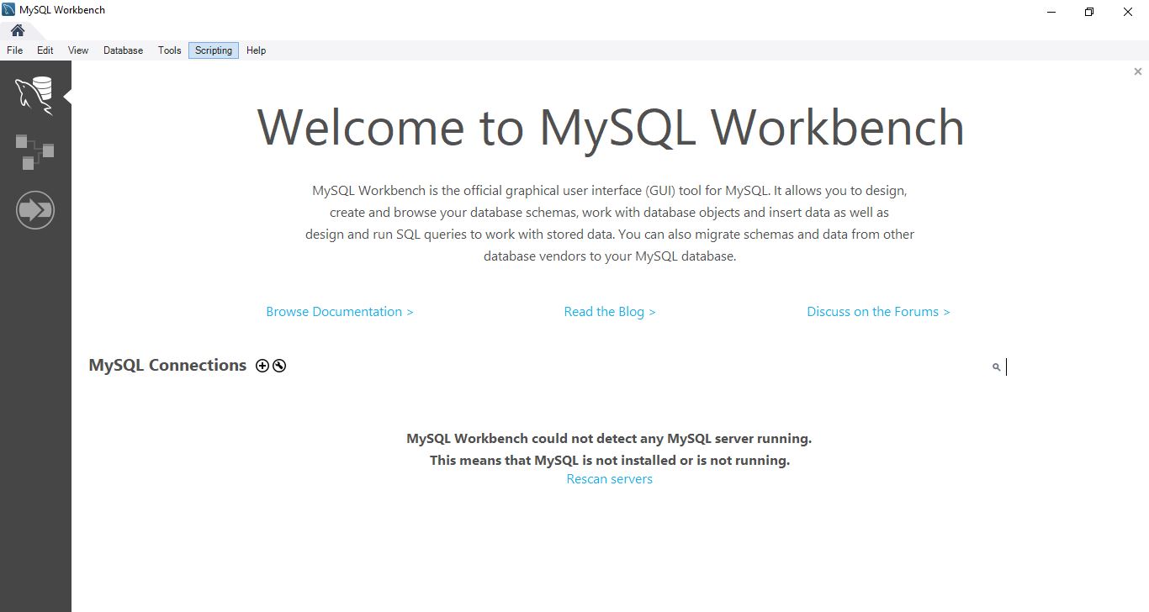Open the Scripting menu

214,50
